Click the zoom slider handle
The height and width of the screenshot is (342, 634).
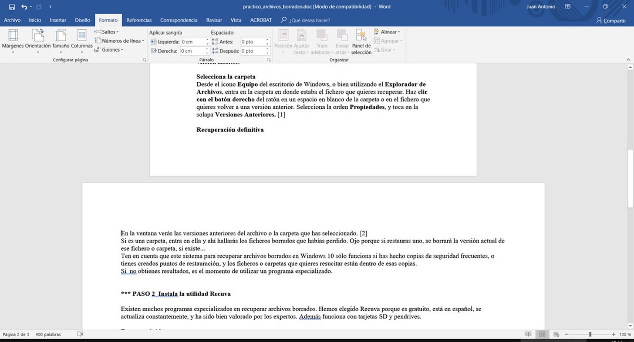click(590, 334)
